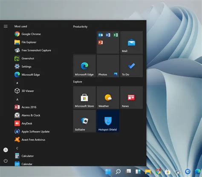The width and height of the screenshot is (202, 177).
Task: Open the Microsoft Store tile
Action: (84, 98)
